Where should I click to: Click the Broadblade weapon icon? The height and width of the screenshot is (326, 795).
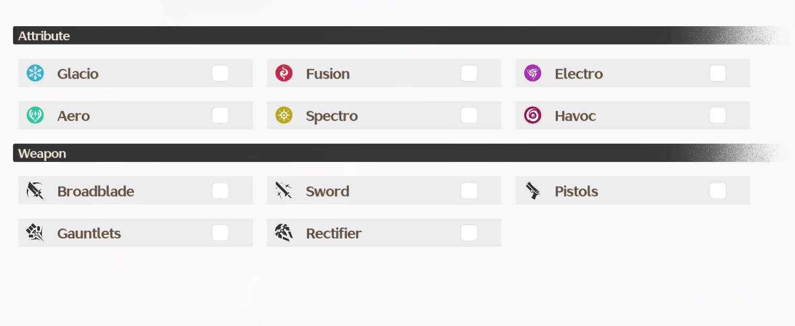pyautogui.click(x=35, y=191)
